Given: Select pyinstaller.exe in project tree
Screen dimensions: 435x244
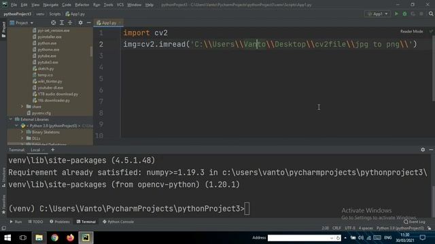Looking at the screenshot, I should (x=50, y=37).
